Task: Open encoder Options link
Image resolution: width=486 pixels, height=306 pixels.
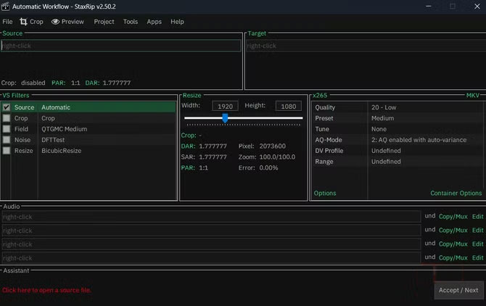Action: (325, 194)
